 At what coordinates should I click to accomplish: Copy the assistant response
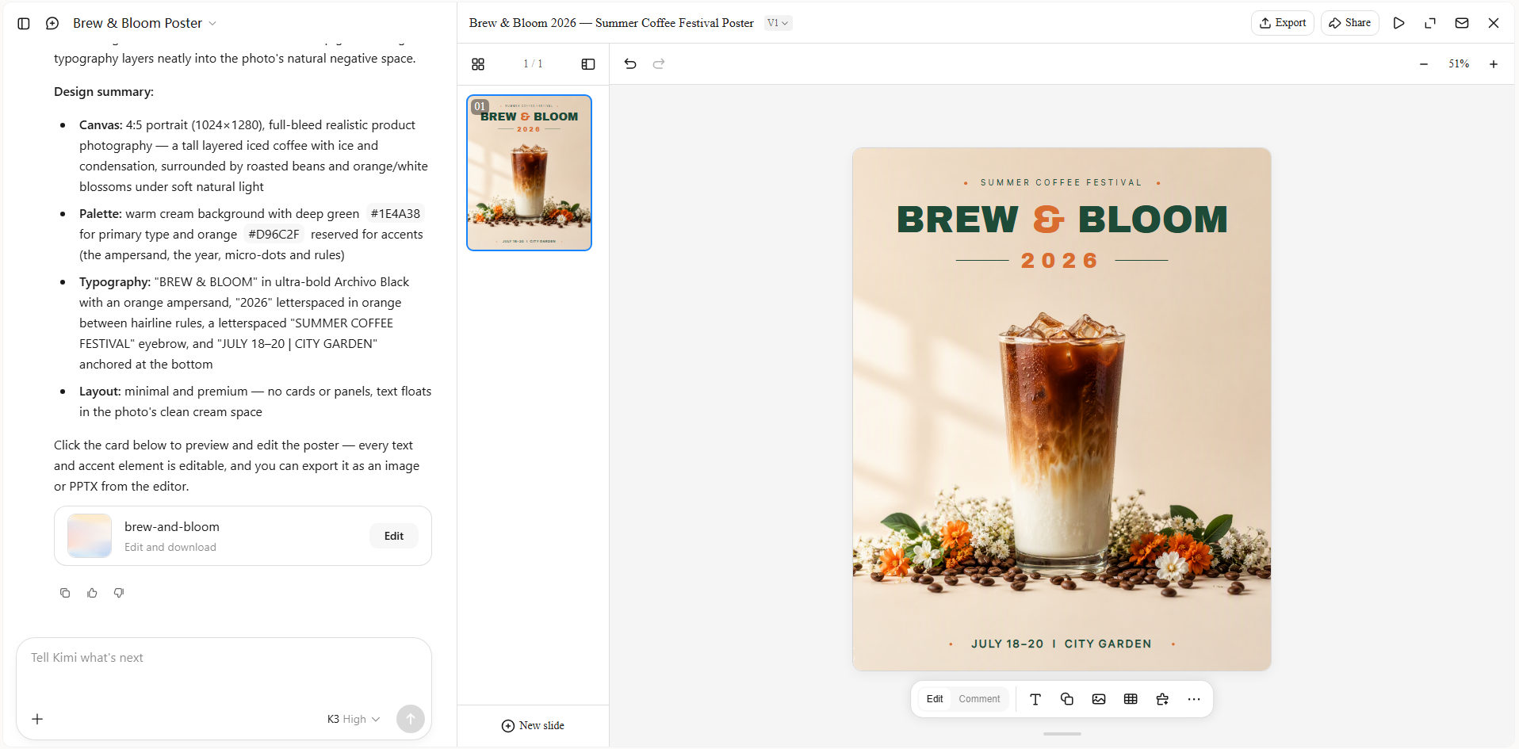pyautogui.click(x=65, y=593)
